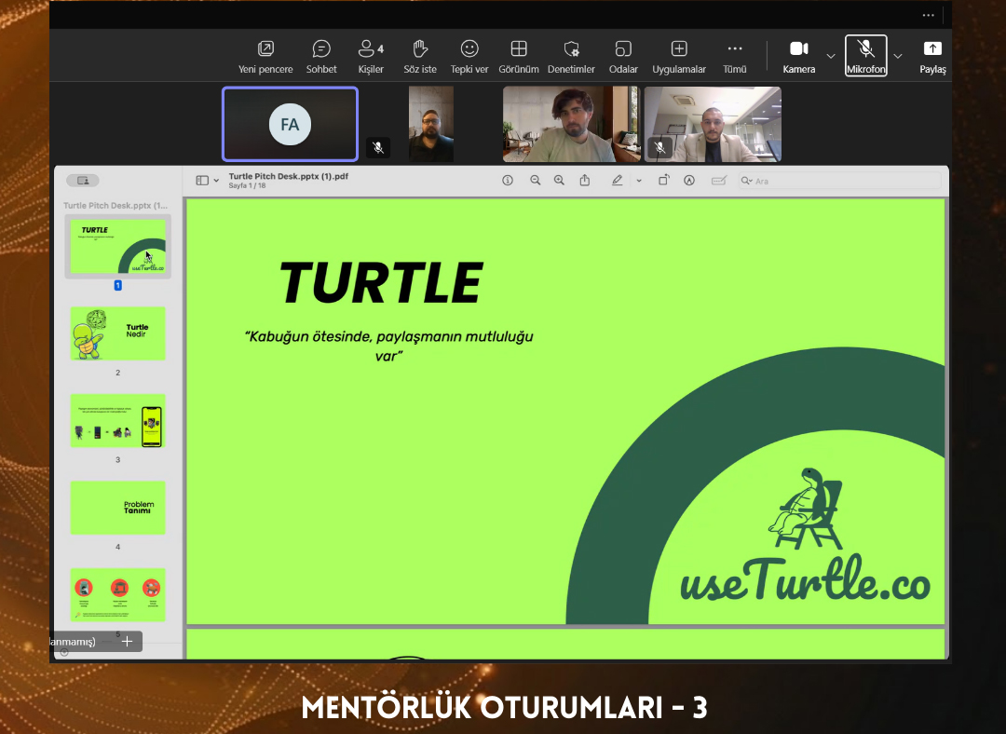The image size is (1006, 734).
Task: Open the highlight pen dropdown arrow
Action: point(639,181)
